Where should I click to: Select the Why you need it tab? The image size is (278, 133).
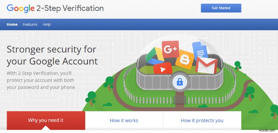coord(46,120)
